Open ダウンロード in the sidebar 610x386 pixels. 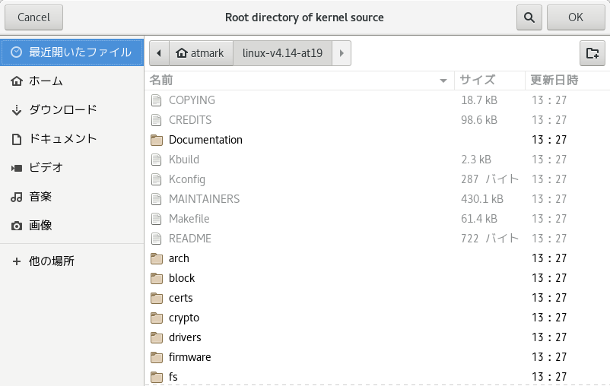pyautogui.click(x=72, y=109)
